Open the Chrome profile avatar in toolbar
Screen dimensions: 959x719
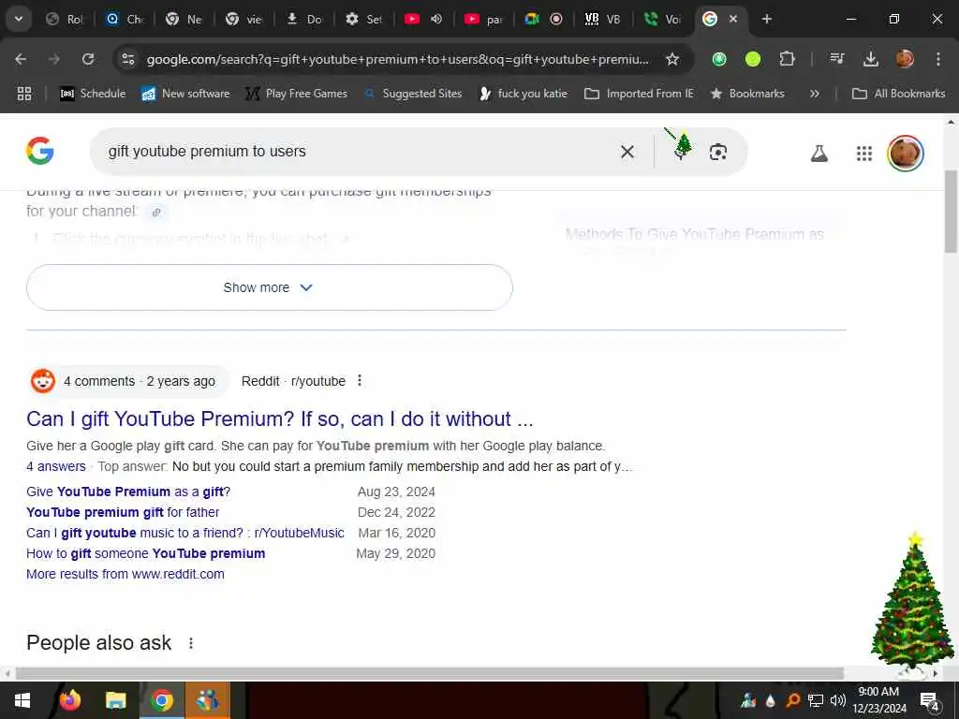905,59
